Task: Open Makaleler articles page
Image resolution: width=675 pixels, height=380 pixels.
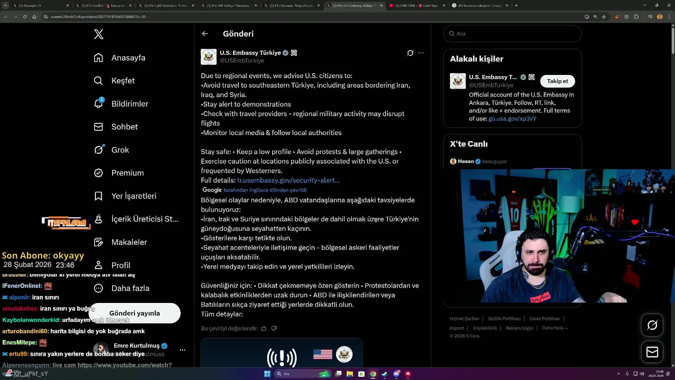Action: tap(120, 242)
